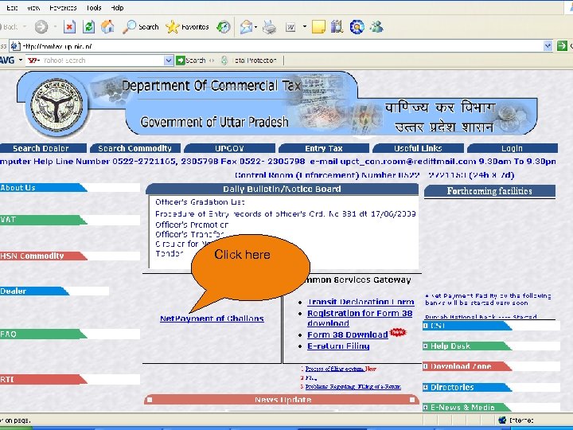Select the Useful Links tab

click(418, 148)
